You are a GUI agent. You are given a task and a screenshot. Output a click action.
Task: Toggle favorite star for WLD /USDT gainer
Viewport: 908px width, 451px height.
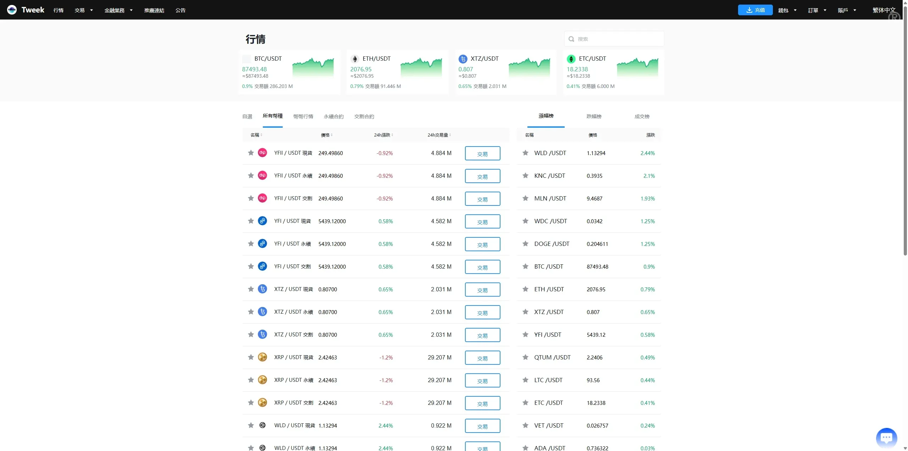click(x=525, y=153)
